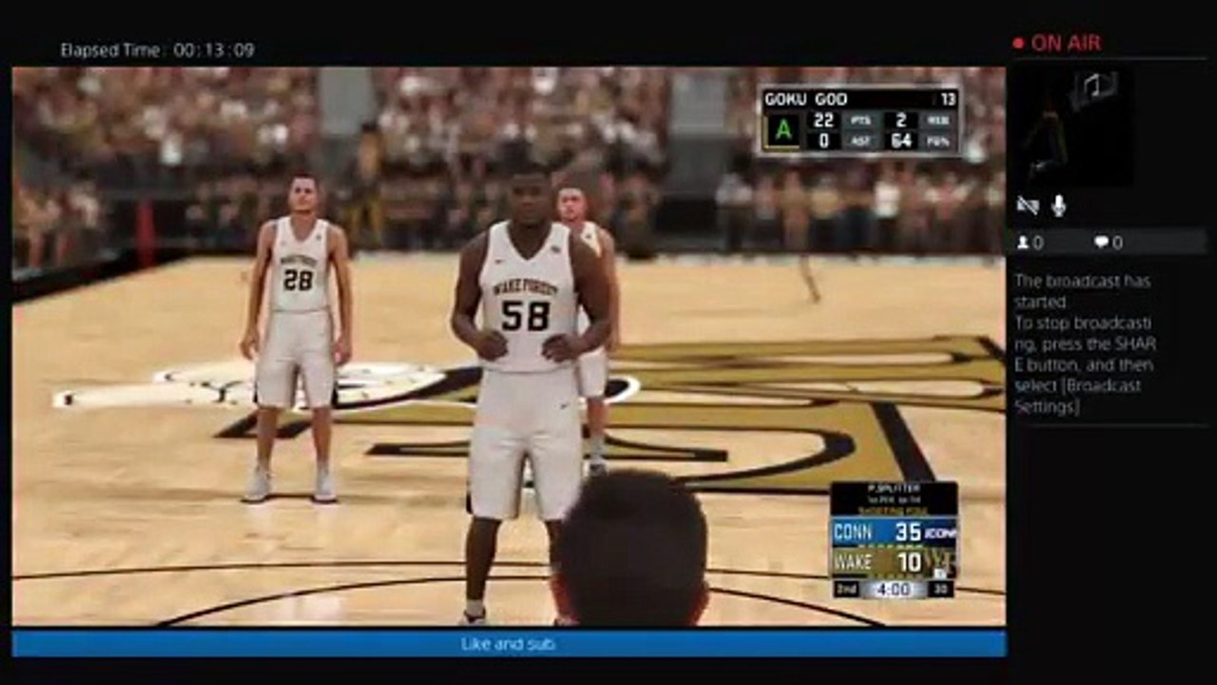Click the green A grade badge
Viewport: 1217px width, 685px height.
pyautogui.click(x=782, y=131)
